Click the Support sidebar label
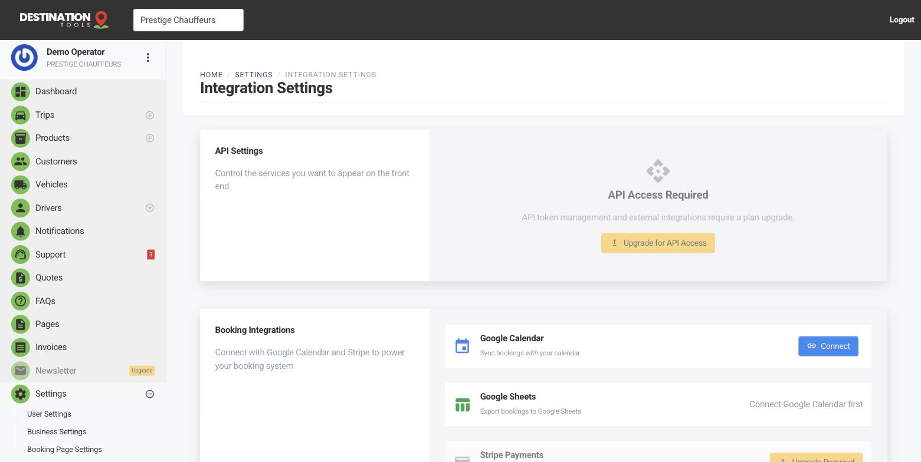The width and height of the screenshot is (921, 462). (x=50, y=255)
